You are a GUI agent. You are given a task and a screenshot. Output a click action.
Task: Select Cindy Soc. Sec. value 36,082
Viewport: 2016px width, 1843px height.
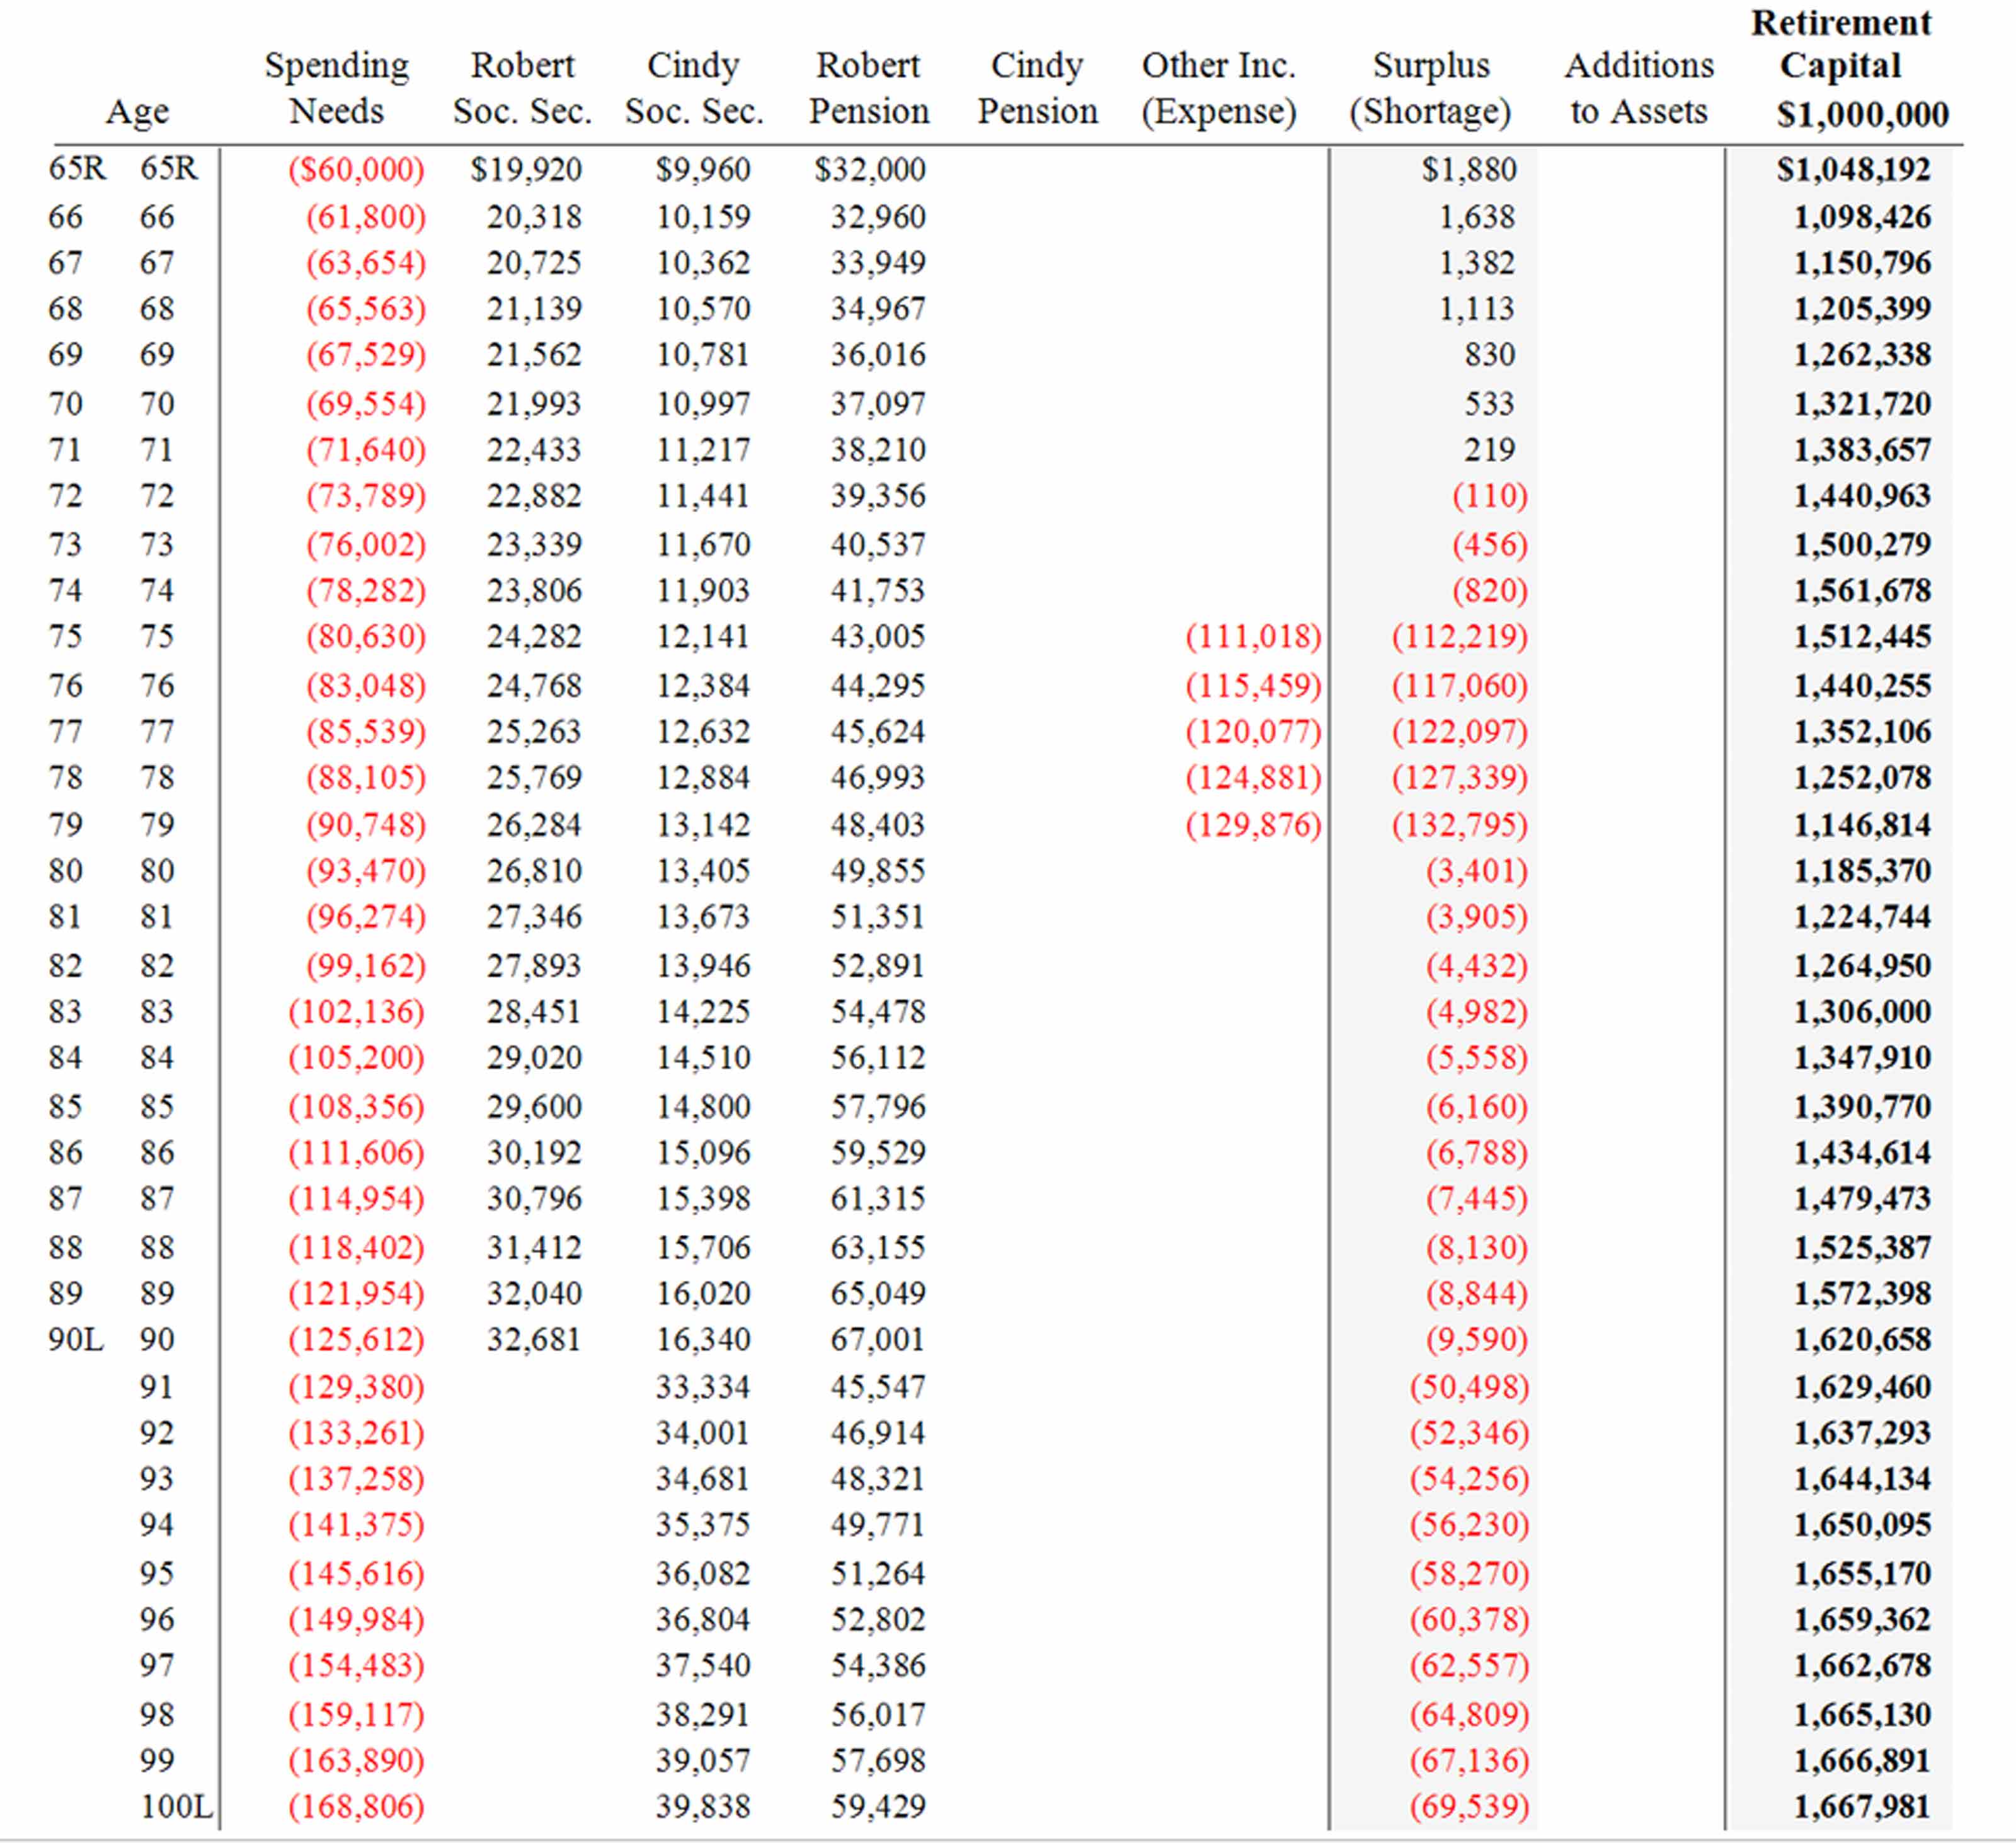[x=703, y=1574]
